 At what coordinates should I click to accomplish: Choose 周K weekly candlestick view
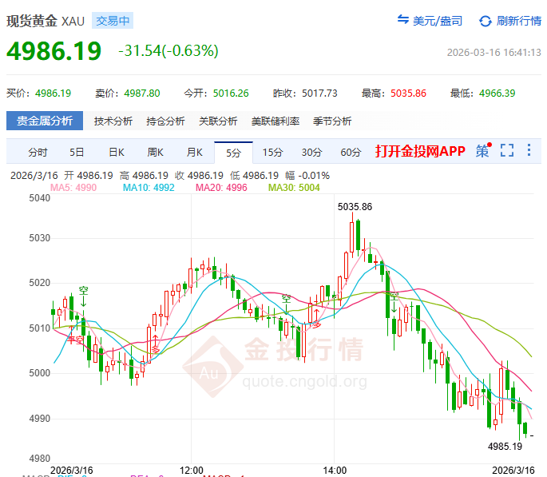click(155, 153)
